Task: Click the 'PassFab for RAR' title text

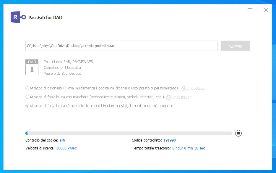Action: tap(45, 18)
